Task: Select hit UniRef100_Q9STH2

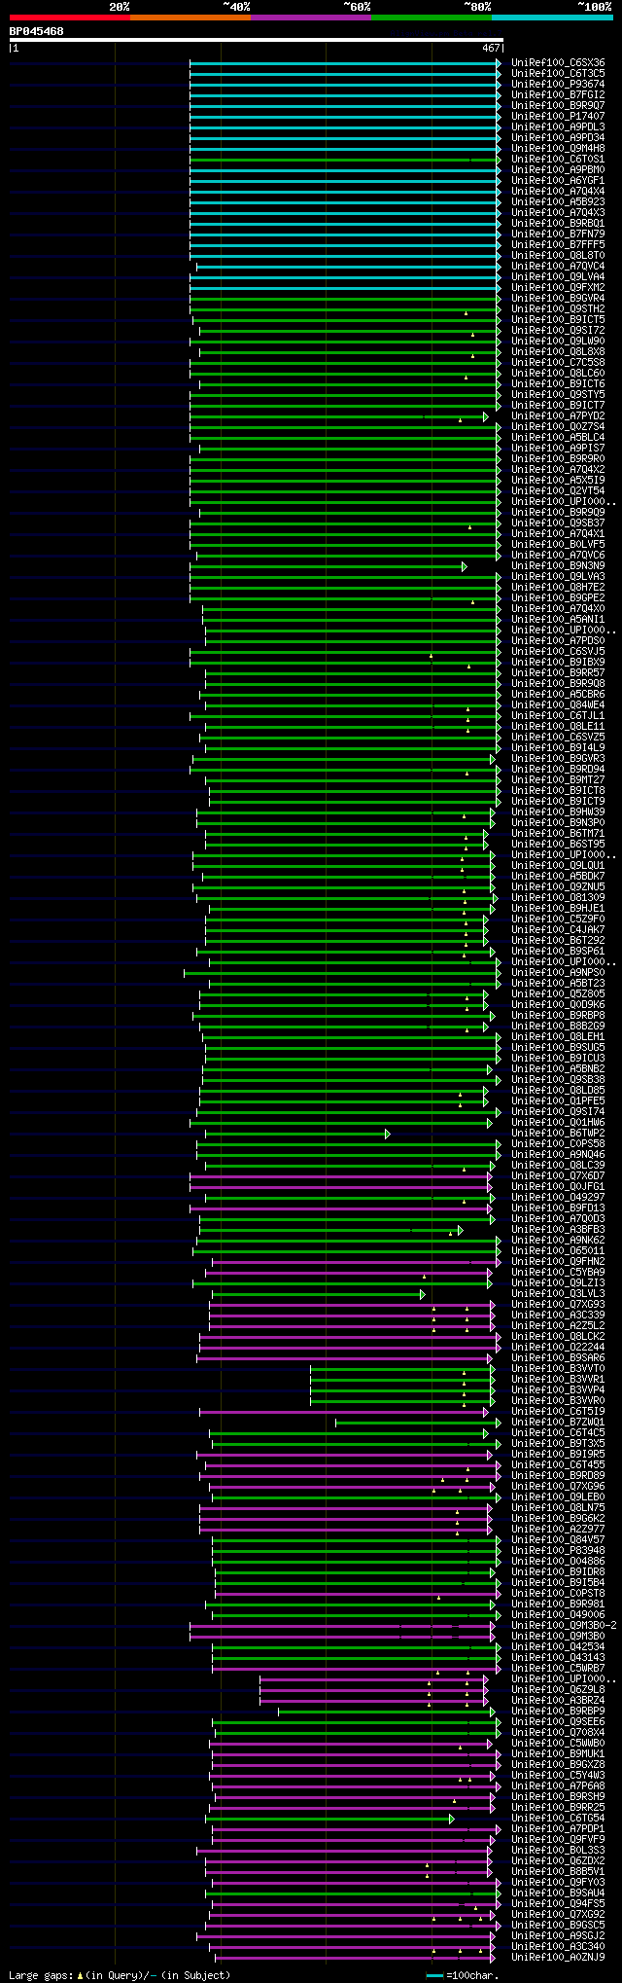Action: 558,308
